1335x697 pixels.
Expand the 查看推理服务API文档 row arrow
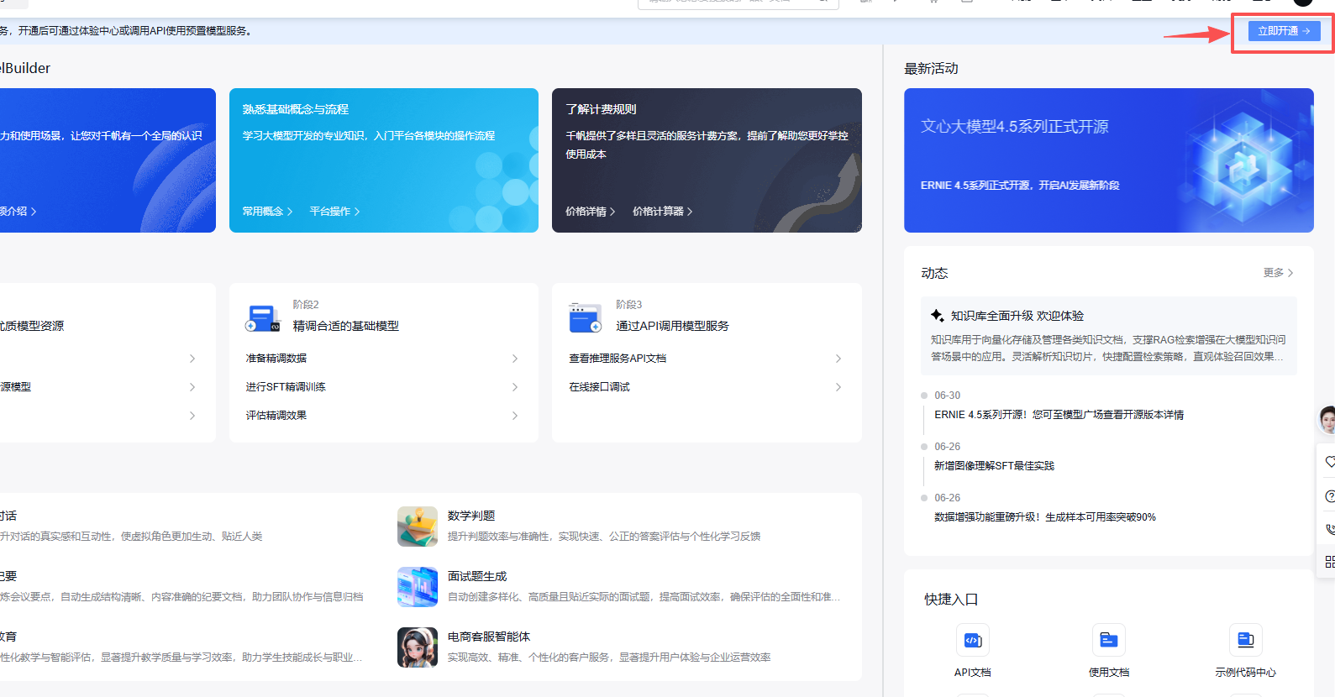pyautogui.click(x=838, y=359)
